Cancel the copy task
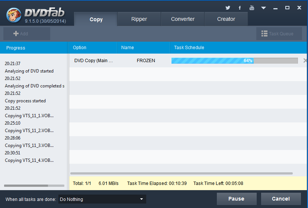308x208 pixels. coord(281,199)
